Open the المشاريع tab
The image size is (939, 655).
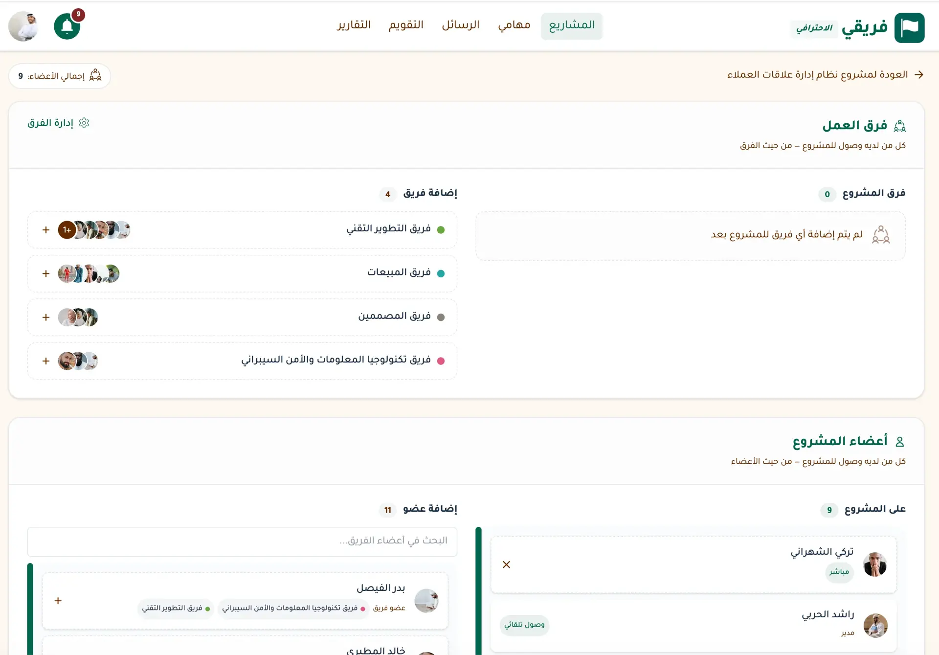(572, 25)
